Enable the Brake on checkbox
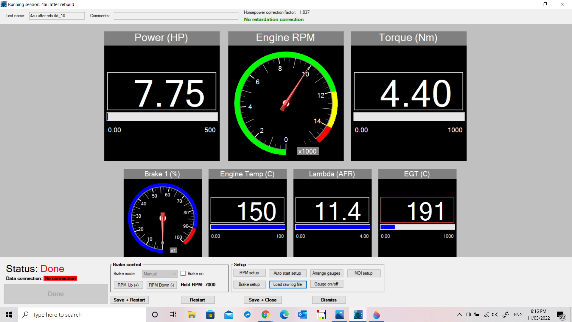This screenshot has height=322, width=572. click(183, 273)
